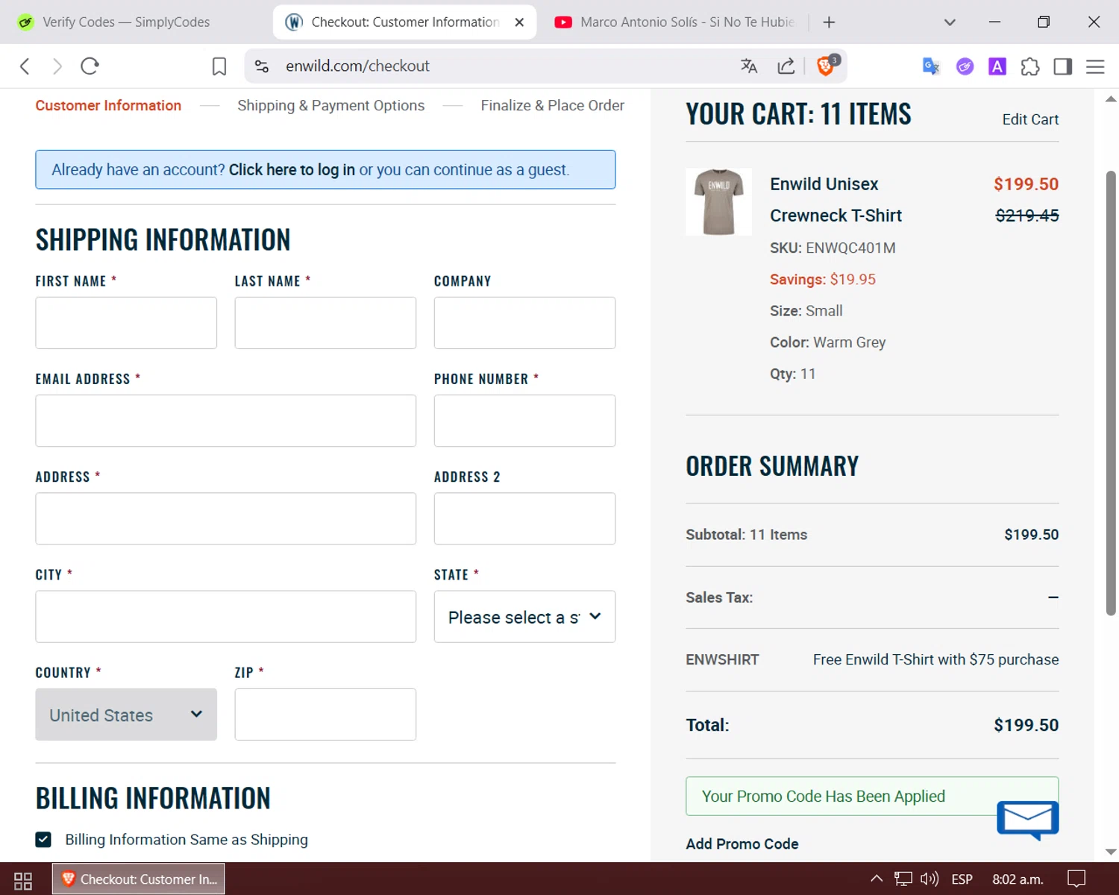Image resolution: width=1119 pixels, height=895 pixels.
Task: Click the T-shirt product thumbnail
Action: pyautogui.click(x=718, y=202)
